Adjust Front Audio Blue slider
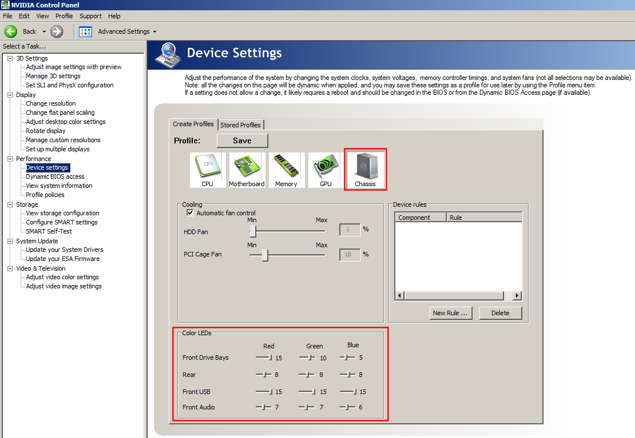The width and height of the screenshot is (635, 438). 348,407
